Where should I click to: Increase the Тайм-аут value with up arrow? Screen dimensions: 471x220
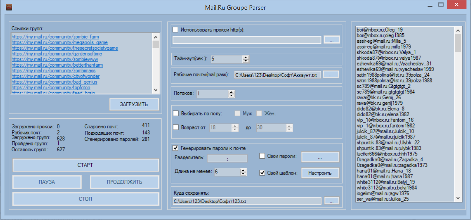246,57
